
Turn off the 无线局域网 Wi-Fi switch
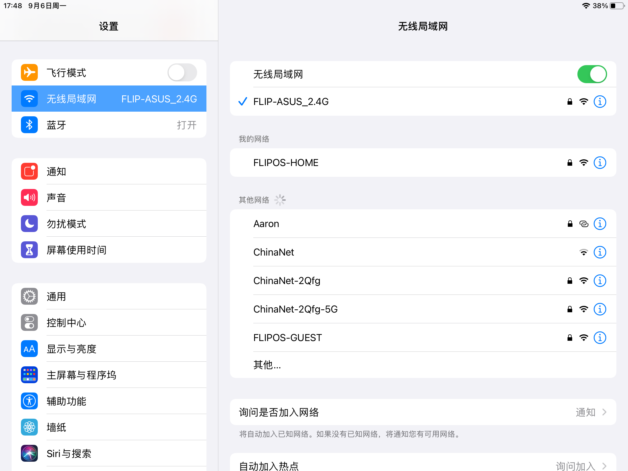[592, 74]
